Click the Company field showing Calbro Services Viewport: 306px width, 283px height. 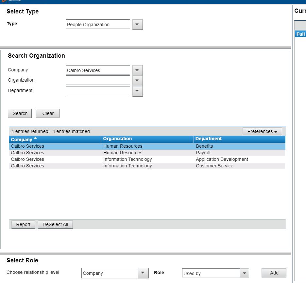pos(98,70)
